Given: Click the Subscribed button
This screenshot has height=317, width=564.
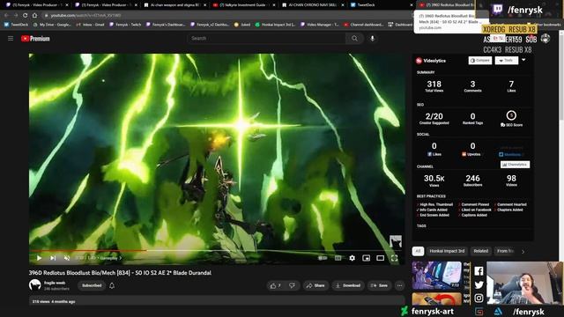Looking at the screenshot, I should tap(92, 285).
